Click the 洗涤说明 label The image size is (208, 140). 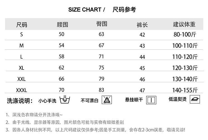(20, 100)
